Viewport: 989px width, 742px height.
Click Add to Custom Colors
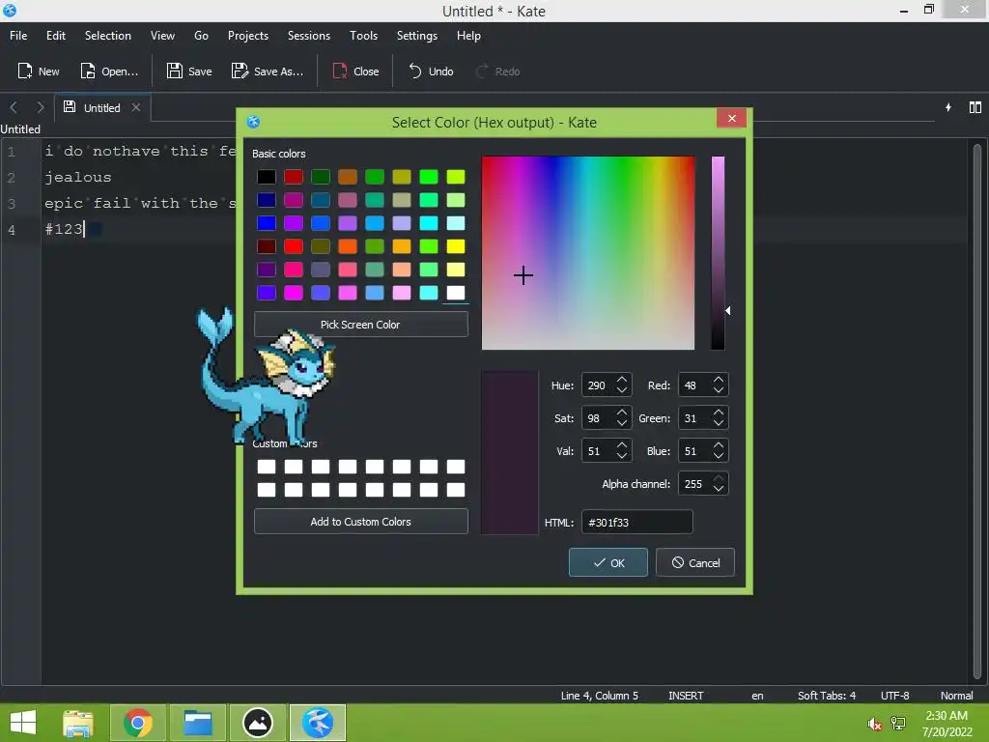[361, 522]
